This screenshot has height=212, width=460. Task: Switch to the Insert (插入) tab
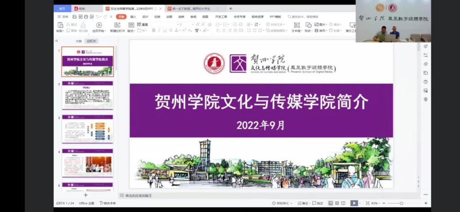click(133, 17)
